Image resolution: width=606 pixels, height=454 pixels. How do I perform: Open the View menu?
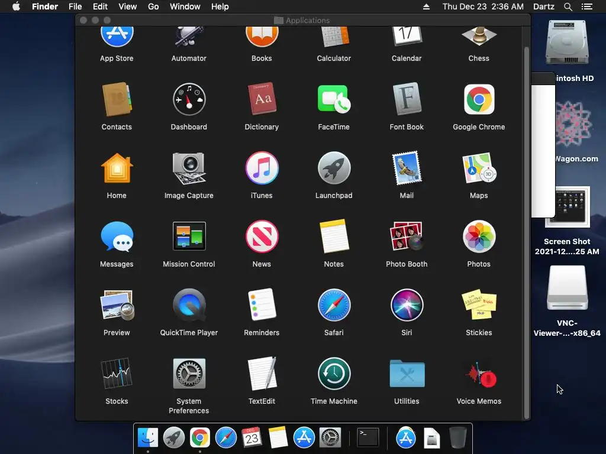tap(128, 7)
